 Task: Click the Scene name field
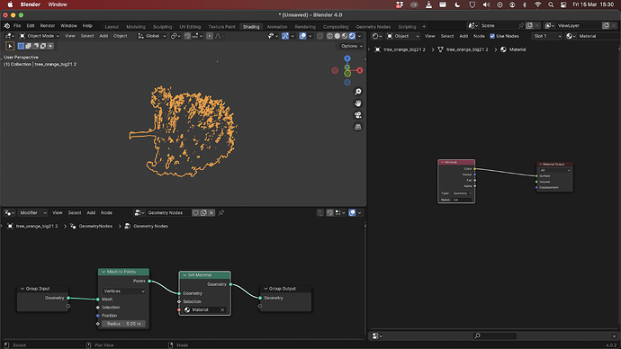coord(499,26)
